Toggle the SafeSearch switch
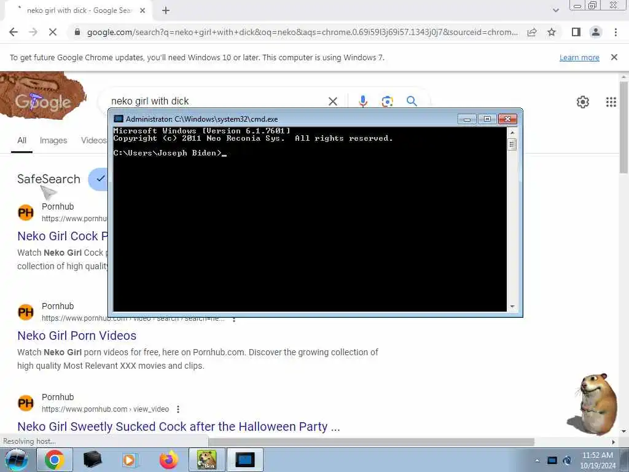The image size is (629, 472). 98,179
